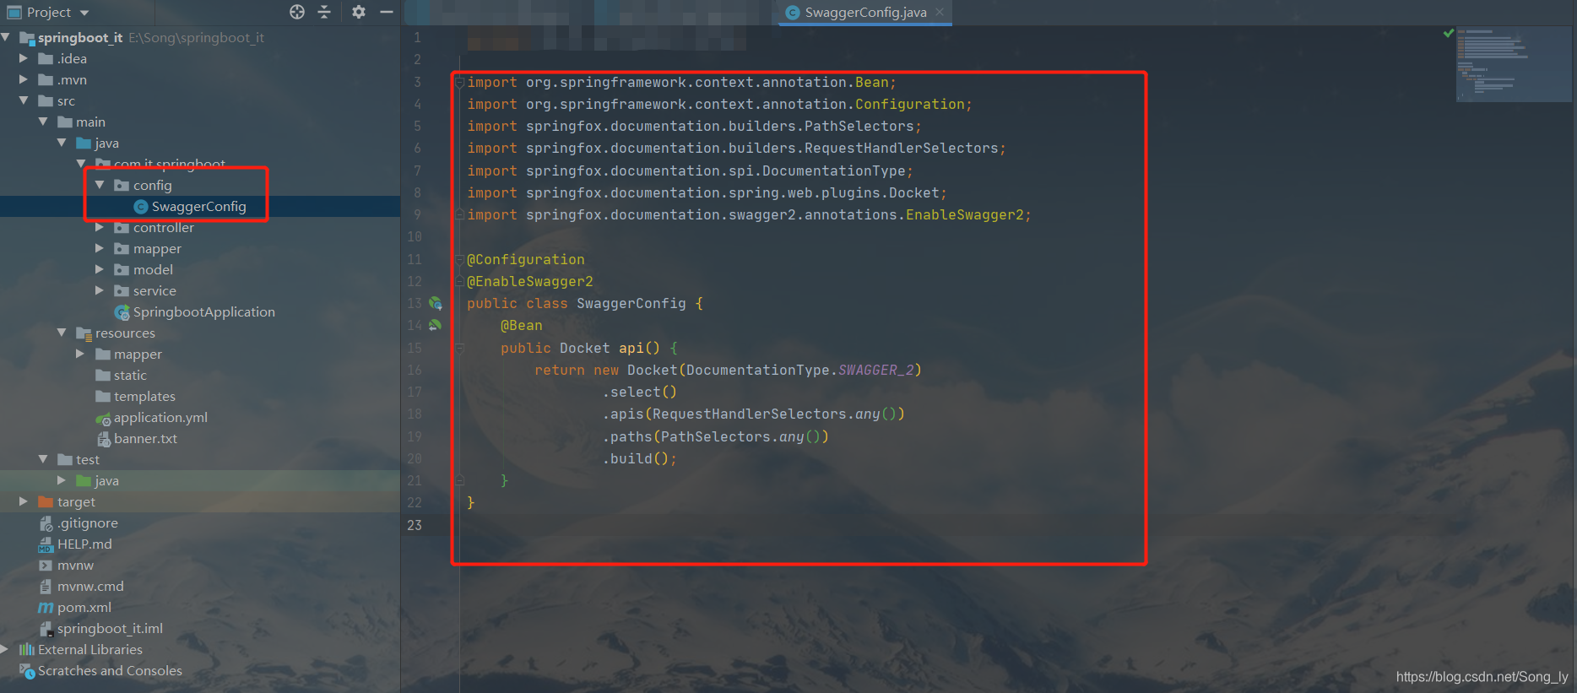Click the fold arrow for api() method
This screenshot has width=1577, height=693.
(x=460, y=348)
